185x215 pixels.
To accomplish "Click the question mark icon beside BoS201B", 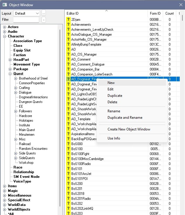I will click(x=68, y=193).
